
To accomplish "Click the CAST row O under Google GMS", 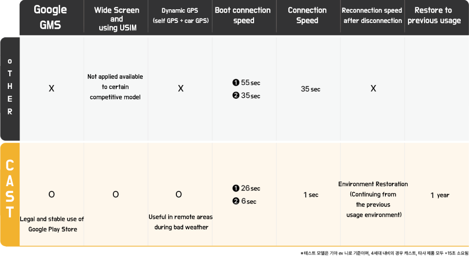I will click(51, 194).
